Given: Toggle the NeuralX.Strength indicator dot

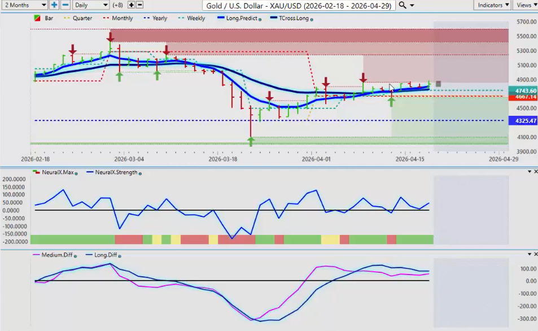Looking at the screenshot, I should pos(139,173).
